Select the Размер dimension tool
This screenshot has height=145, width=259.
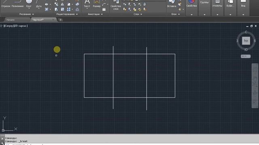pyautogui.click(x=97, y=4)
